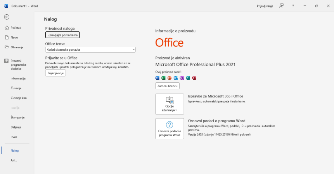The image size is (334, 174).
Task: Restore down the Word window
Action: tap(317, 6)
